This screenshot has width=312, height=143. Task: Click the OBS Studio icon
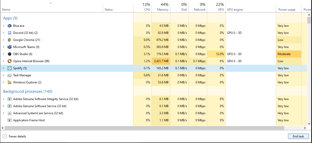[x=10, y=54]
